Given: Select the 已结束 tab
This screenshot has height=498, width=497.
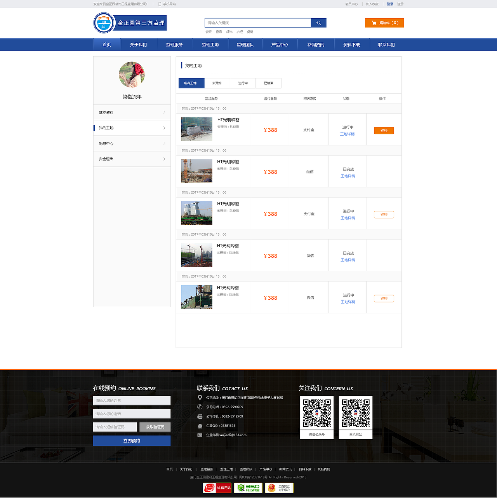Looking at the screenshot, I should pos(268,83).
